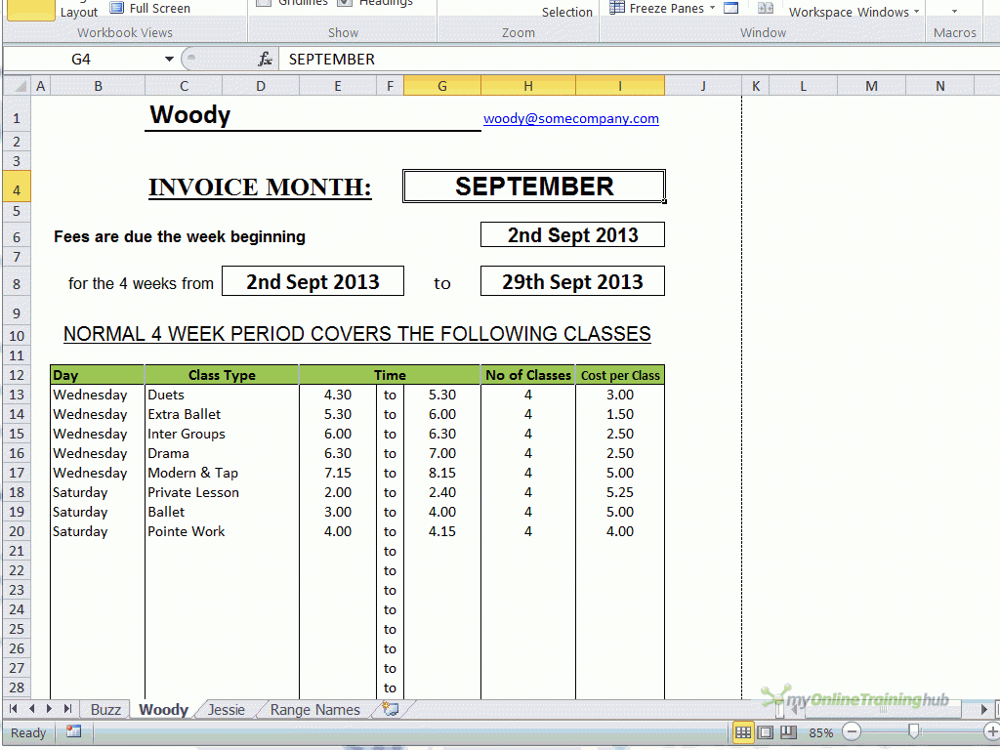Open the Name Box dropdown
This screenshot has height=750, width=1000.
(x=171, y=59)
